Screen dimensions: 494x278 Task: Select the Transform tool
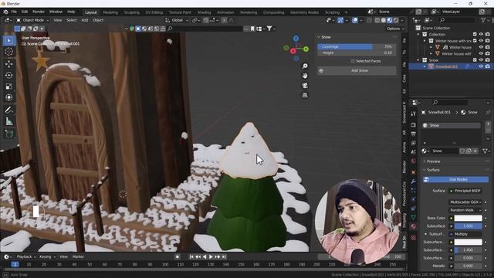tap(8, 97)
